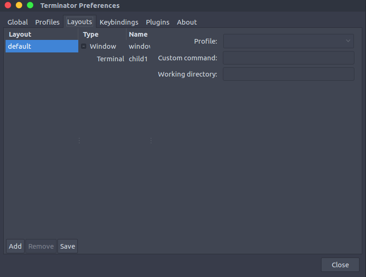Image resolution: width=366 pixels, height=277 pixels.
Task: Collapse the Window tree row
Action: click(x=83, y=46)
